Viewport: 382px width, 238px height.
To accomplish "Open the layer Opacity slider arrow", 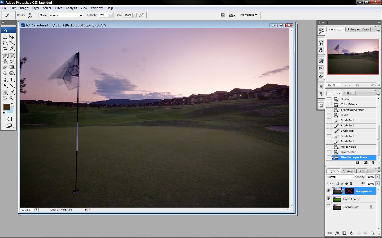I will [377, 177].
